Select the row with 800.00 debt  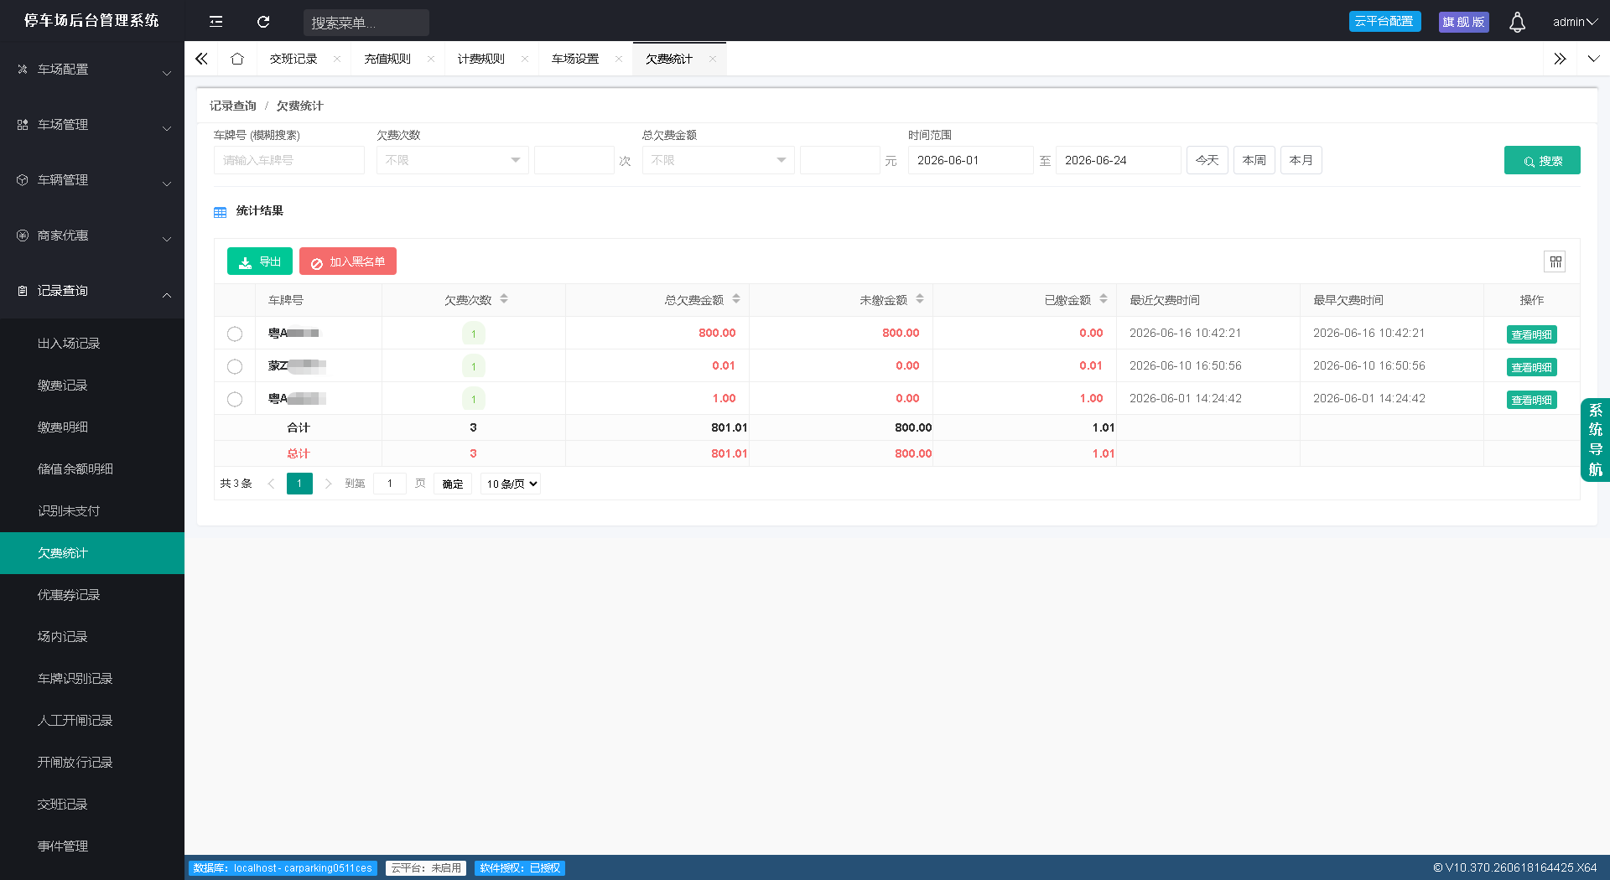point(235,334)
